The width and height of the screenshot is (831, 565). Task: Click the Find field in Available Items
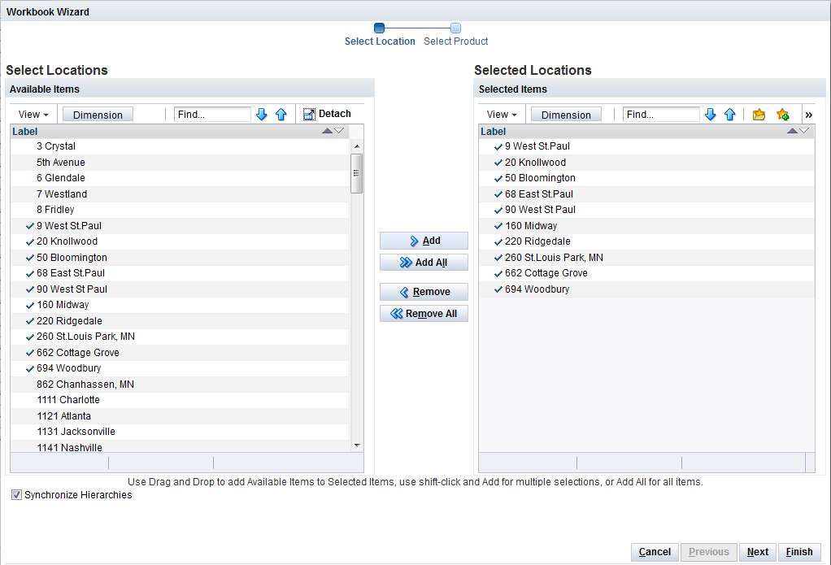(212, 115)
